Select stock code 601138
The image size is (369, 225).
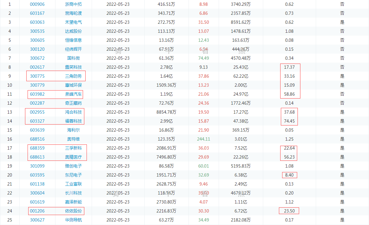pyautogui.click(x=37, y=184)
